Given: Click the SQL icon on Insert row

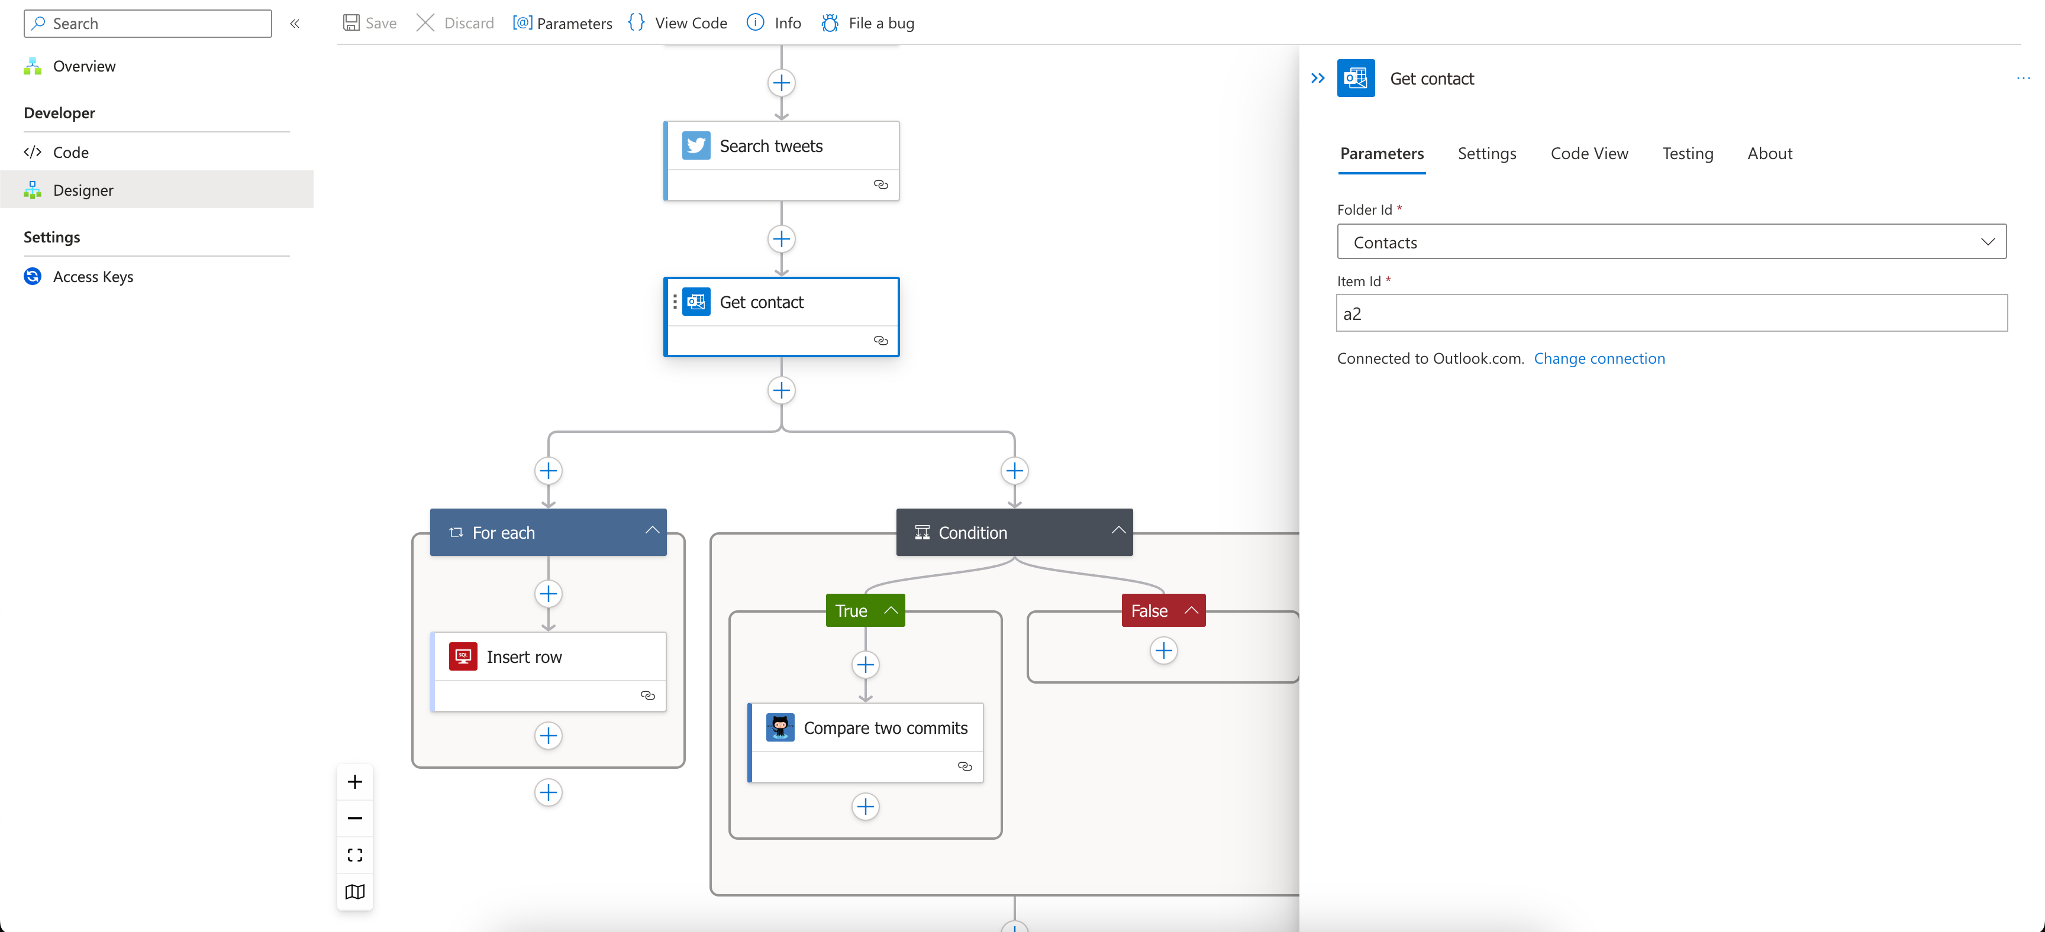Looking at the screenshot, I should [463, 657].
